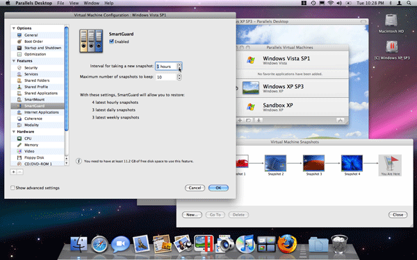Open Shared Profile settings

38,87
